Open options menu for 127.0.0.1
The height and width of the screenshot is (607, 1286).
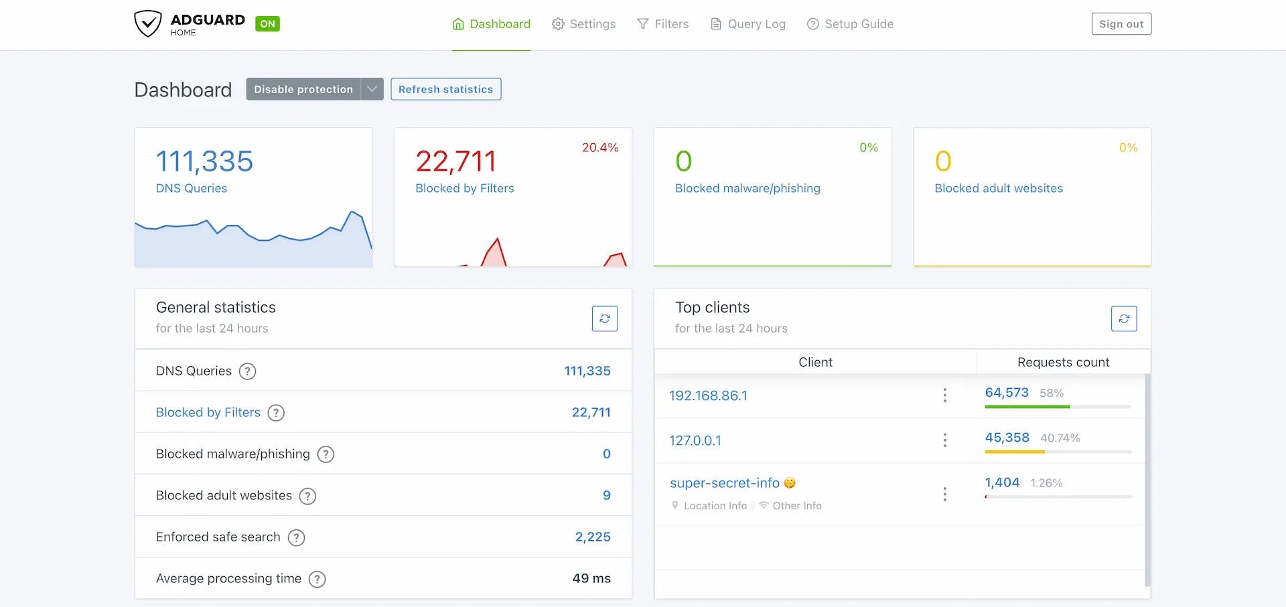945,440
